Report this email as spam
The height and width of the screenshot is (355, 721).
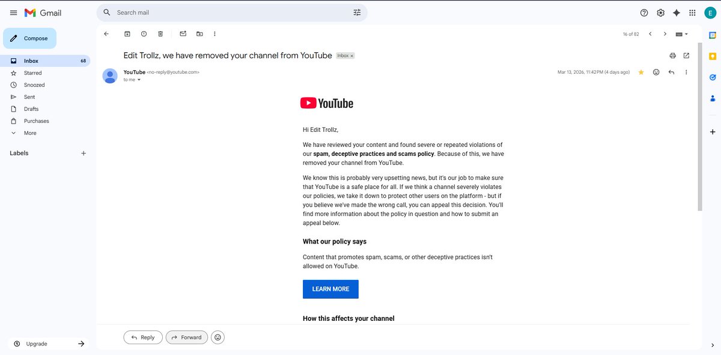coord(144,34)
